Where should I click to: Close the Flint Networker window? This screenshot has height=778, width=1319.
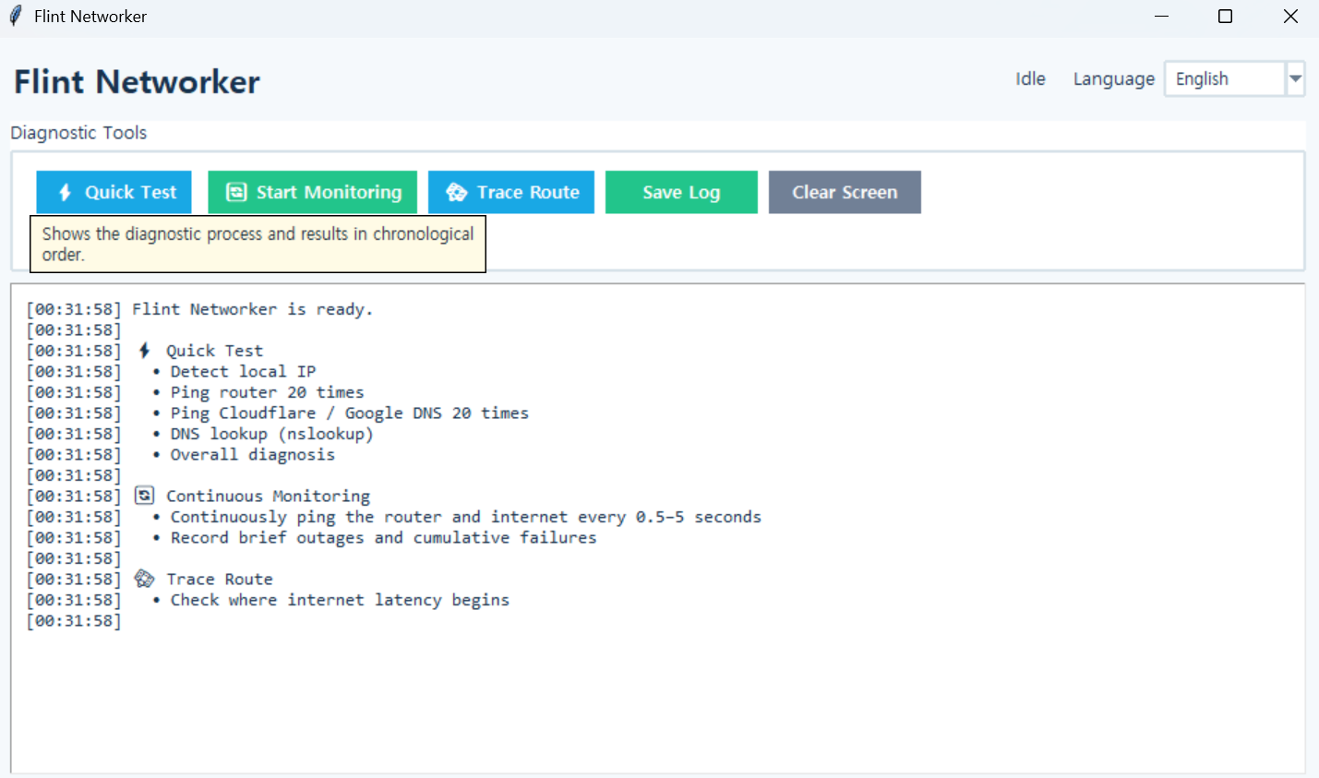coord(1290,17)
